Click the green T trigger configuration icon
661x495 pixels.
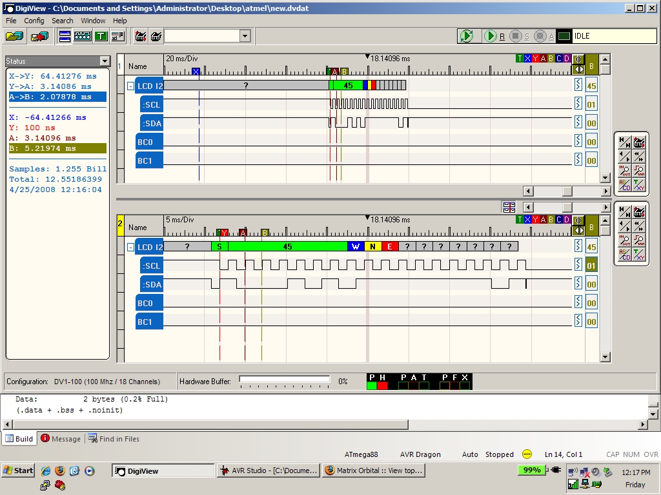[x=101, y=37]
